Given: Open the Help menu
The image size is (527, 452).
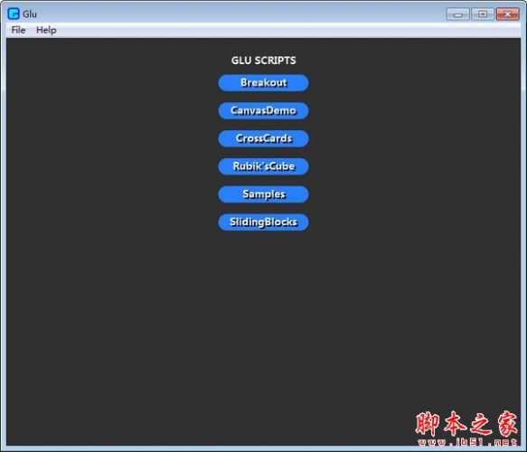Looking at the screenshot, I should pos(46,30).
